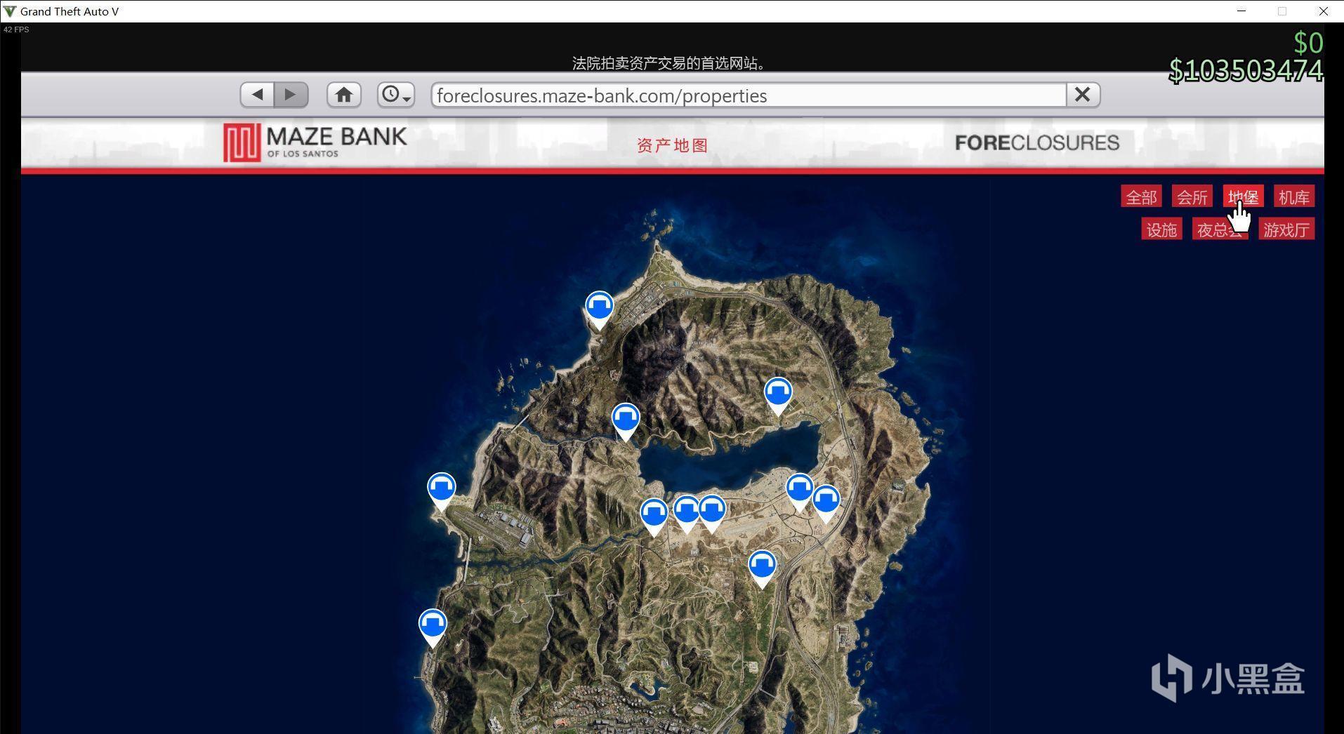Select the southwestern coastal bunker pin
The image size is (1344, 734).
tap(433, 627)
